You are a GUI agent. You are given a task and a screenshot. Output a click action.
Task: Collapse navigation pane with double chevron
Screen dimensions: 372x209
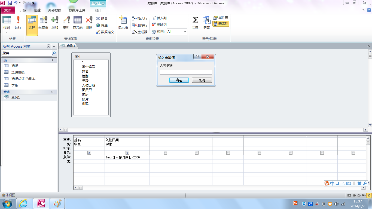coord(54,46)
